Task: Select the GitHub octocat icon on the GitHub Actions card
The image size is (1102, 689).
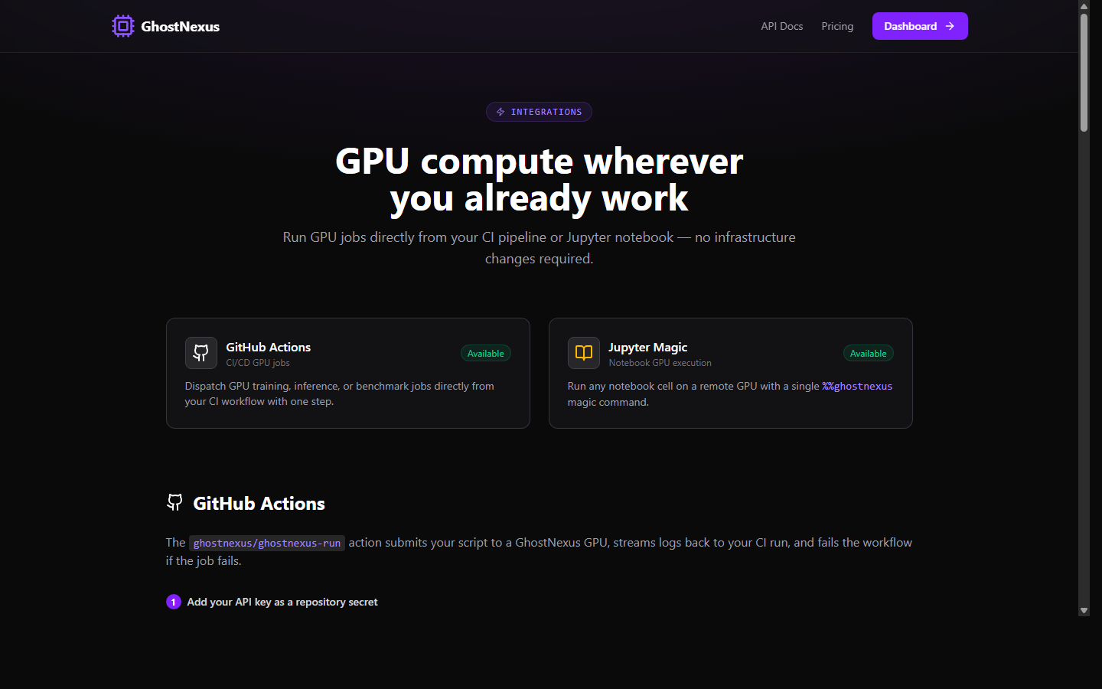Action: (x=201, y=353)
